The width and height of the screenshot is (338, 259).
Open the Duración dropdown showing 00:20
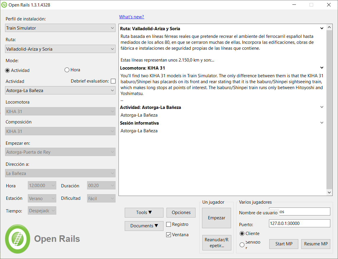[x=101, y=186]
